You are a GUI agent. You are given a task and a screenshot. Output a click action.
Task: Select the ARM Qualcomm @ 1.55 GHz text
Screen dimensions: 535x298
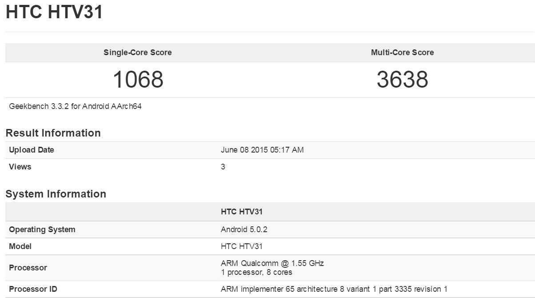[x=272, y=263]
